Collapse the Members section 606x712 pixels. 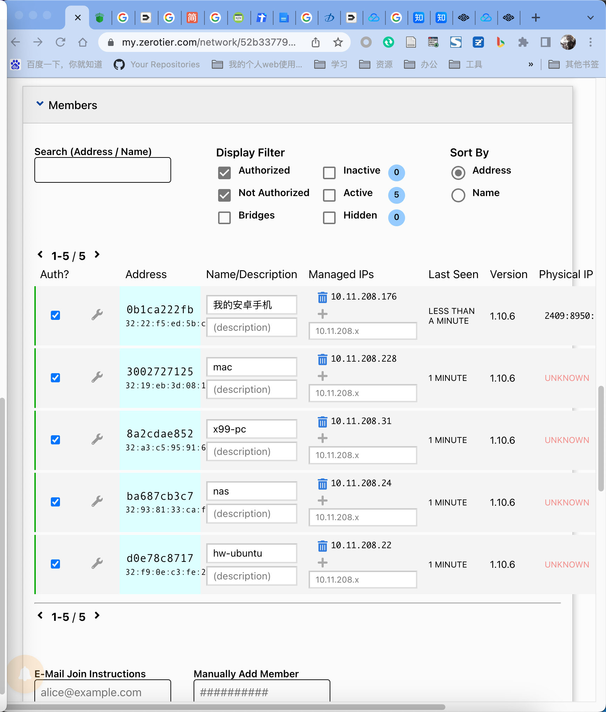click(x=40, y=104)
